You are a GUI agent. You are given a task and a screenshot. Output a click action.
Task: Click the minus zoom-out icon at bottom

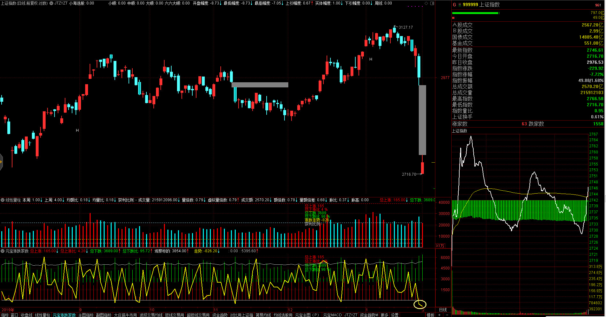click(x=447, y=315)
